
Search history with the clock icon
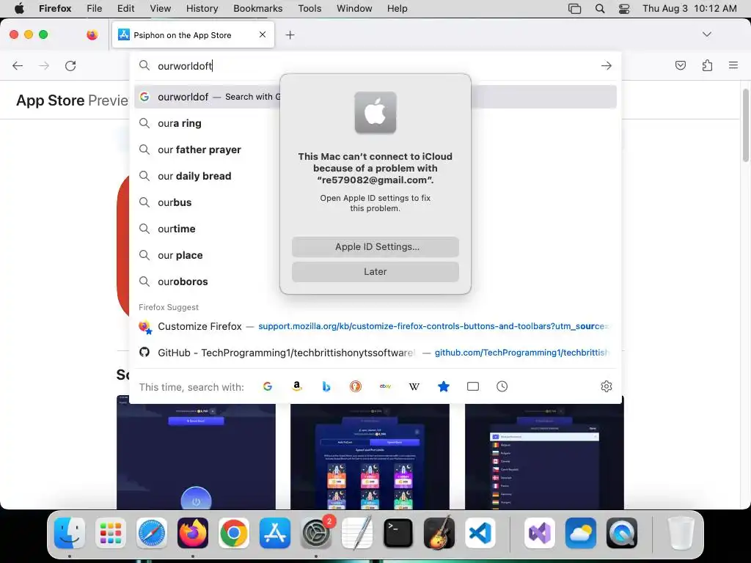[502, 386]
